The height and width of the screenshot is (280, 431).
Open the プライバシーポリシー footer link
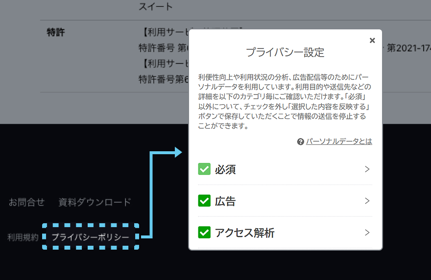pyautogui.click(x=91, y=237)
